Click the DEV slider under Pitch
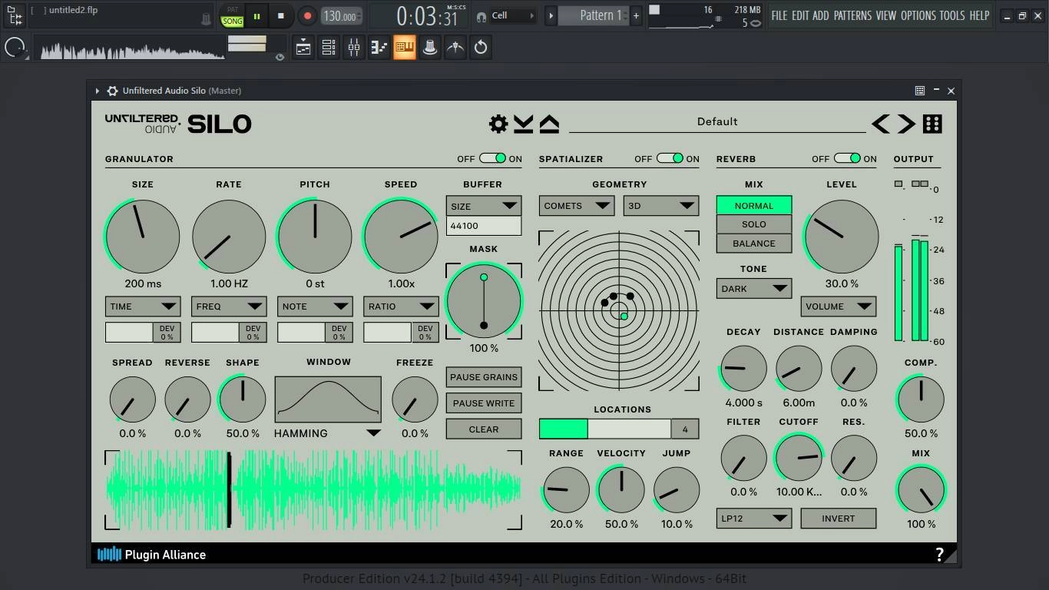Image resolution: width=1049 pixels, height=590 pixels. tap(301, 332)
